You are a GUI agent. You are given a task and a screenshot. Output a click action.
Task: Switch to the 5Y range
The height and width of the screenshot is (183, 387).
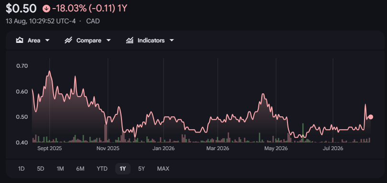142,169
